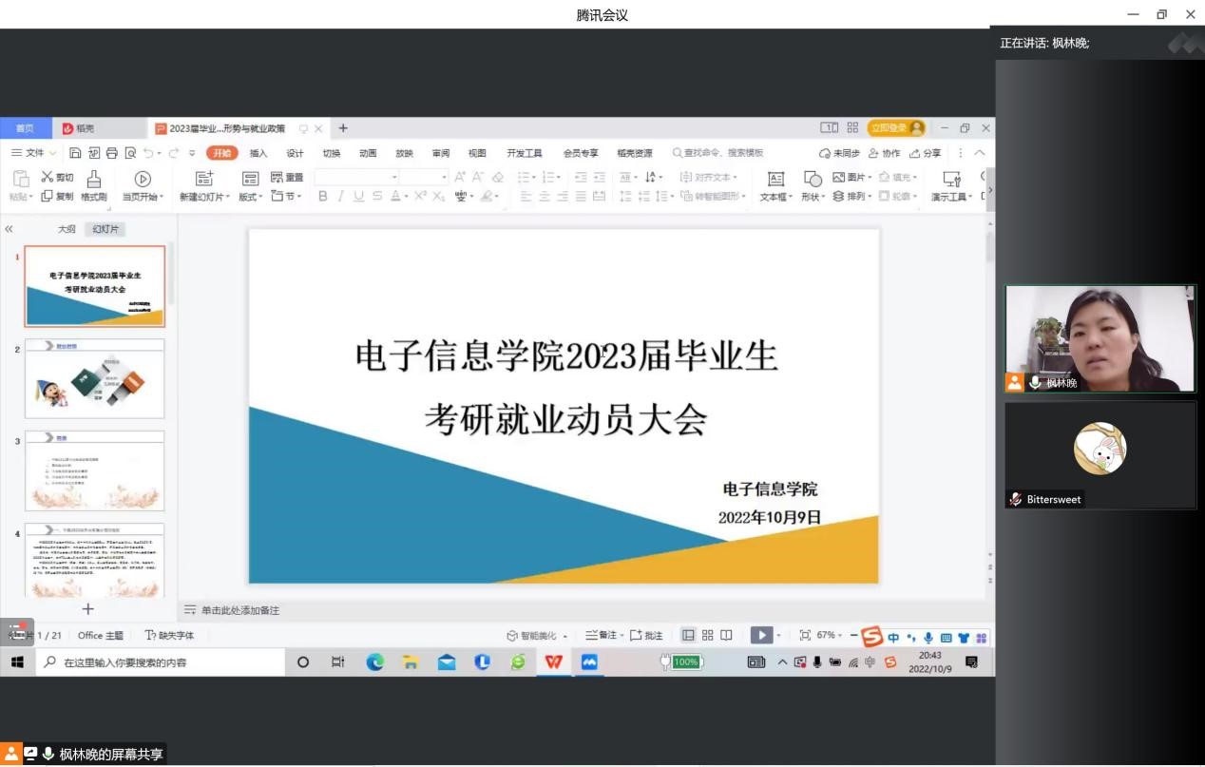Click the save icon in quick access toolbar
This screenshot has height=767, width=1205.
click(76, 153)
